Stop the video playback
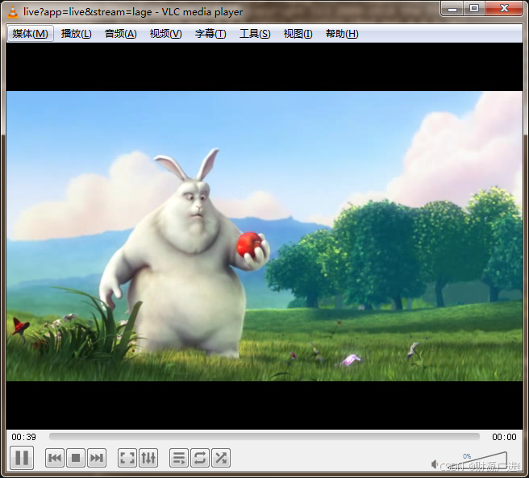This screenshot has width=529, height=478. pos(76,458)
